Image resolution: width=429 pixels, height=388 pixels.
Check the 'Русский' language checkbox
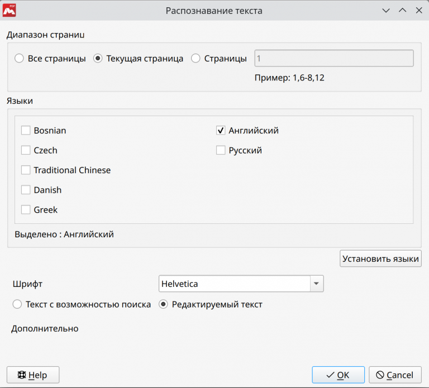click(221, 150)
